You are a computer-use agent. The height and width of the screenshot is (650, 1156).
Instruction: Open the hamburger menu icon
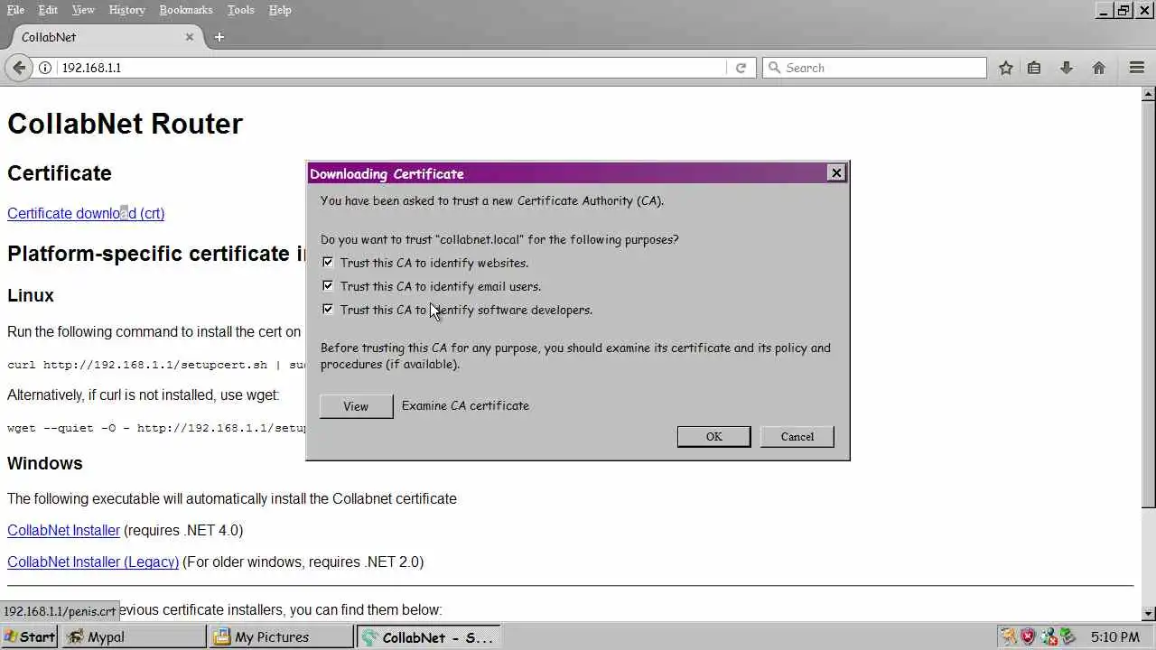point(1137,68)
